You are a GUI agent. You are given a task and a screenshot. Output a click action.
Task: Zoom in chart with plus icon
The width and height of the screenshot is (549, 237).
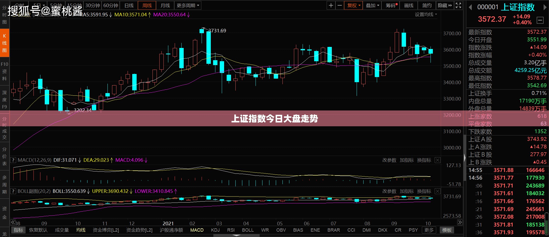tap(331, 5)
